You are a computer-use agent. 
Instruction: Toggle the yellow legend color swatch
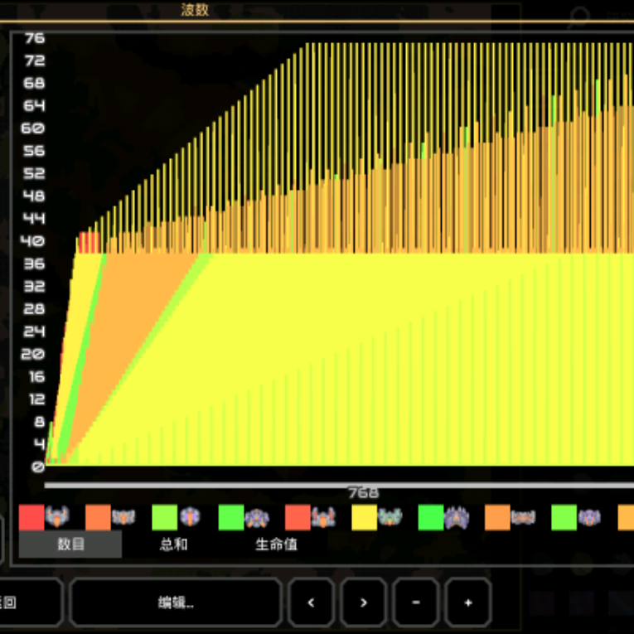tap(364, 517)
